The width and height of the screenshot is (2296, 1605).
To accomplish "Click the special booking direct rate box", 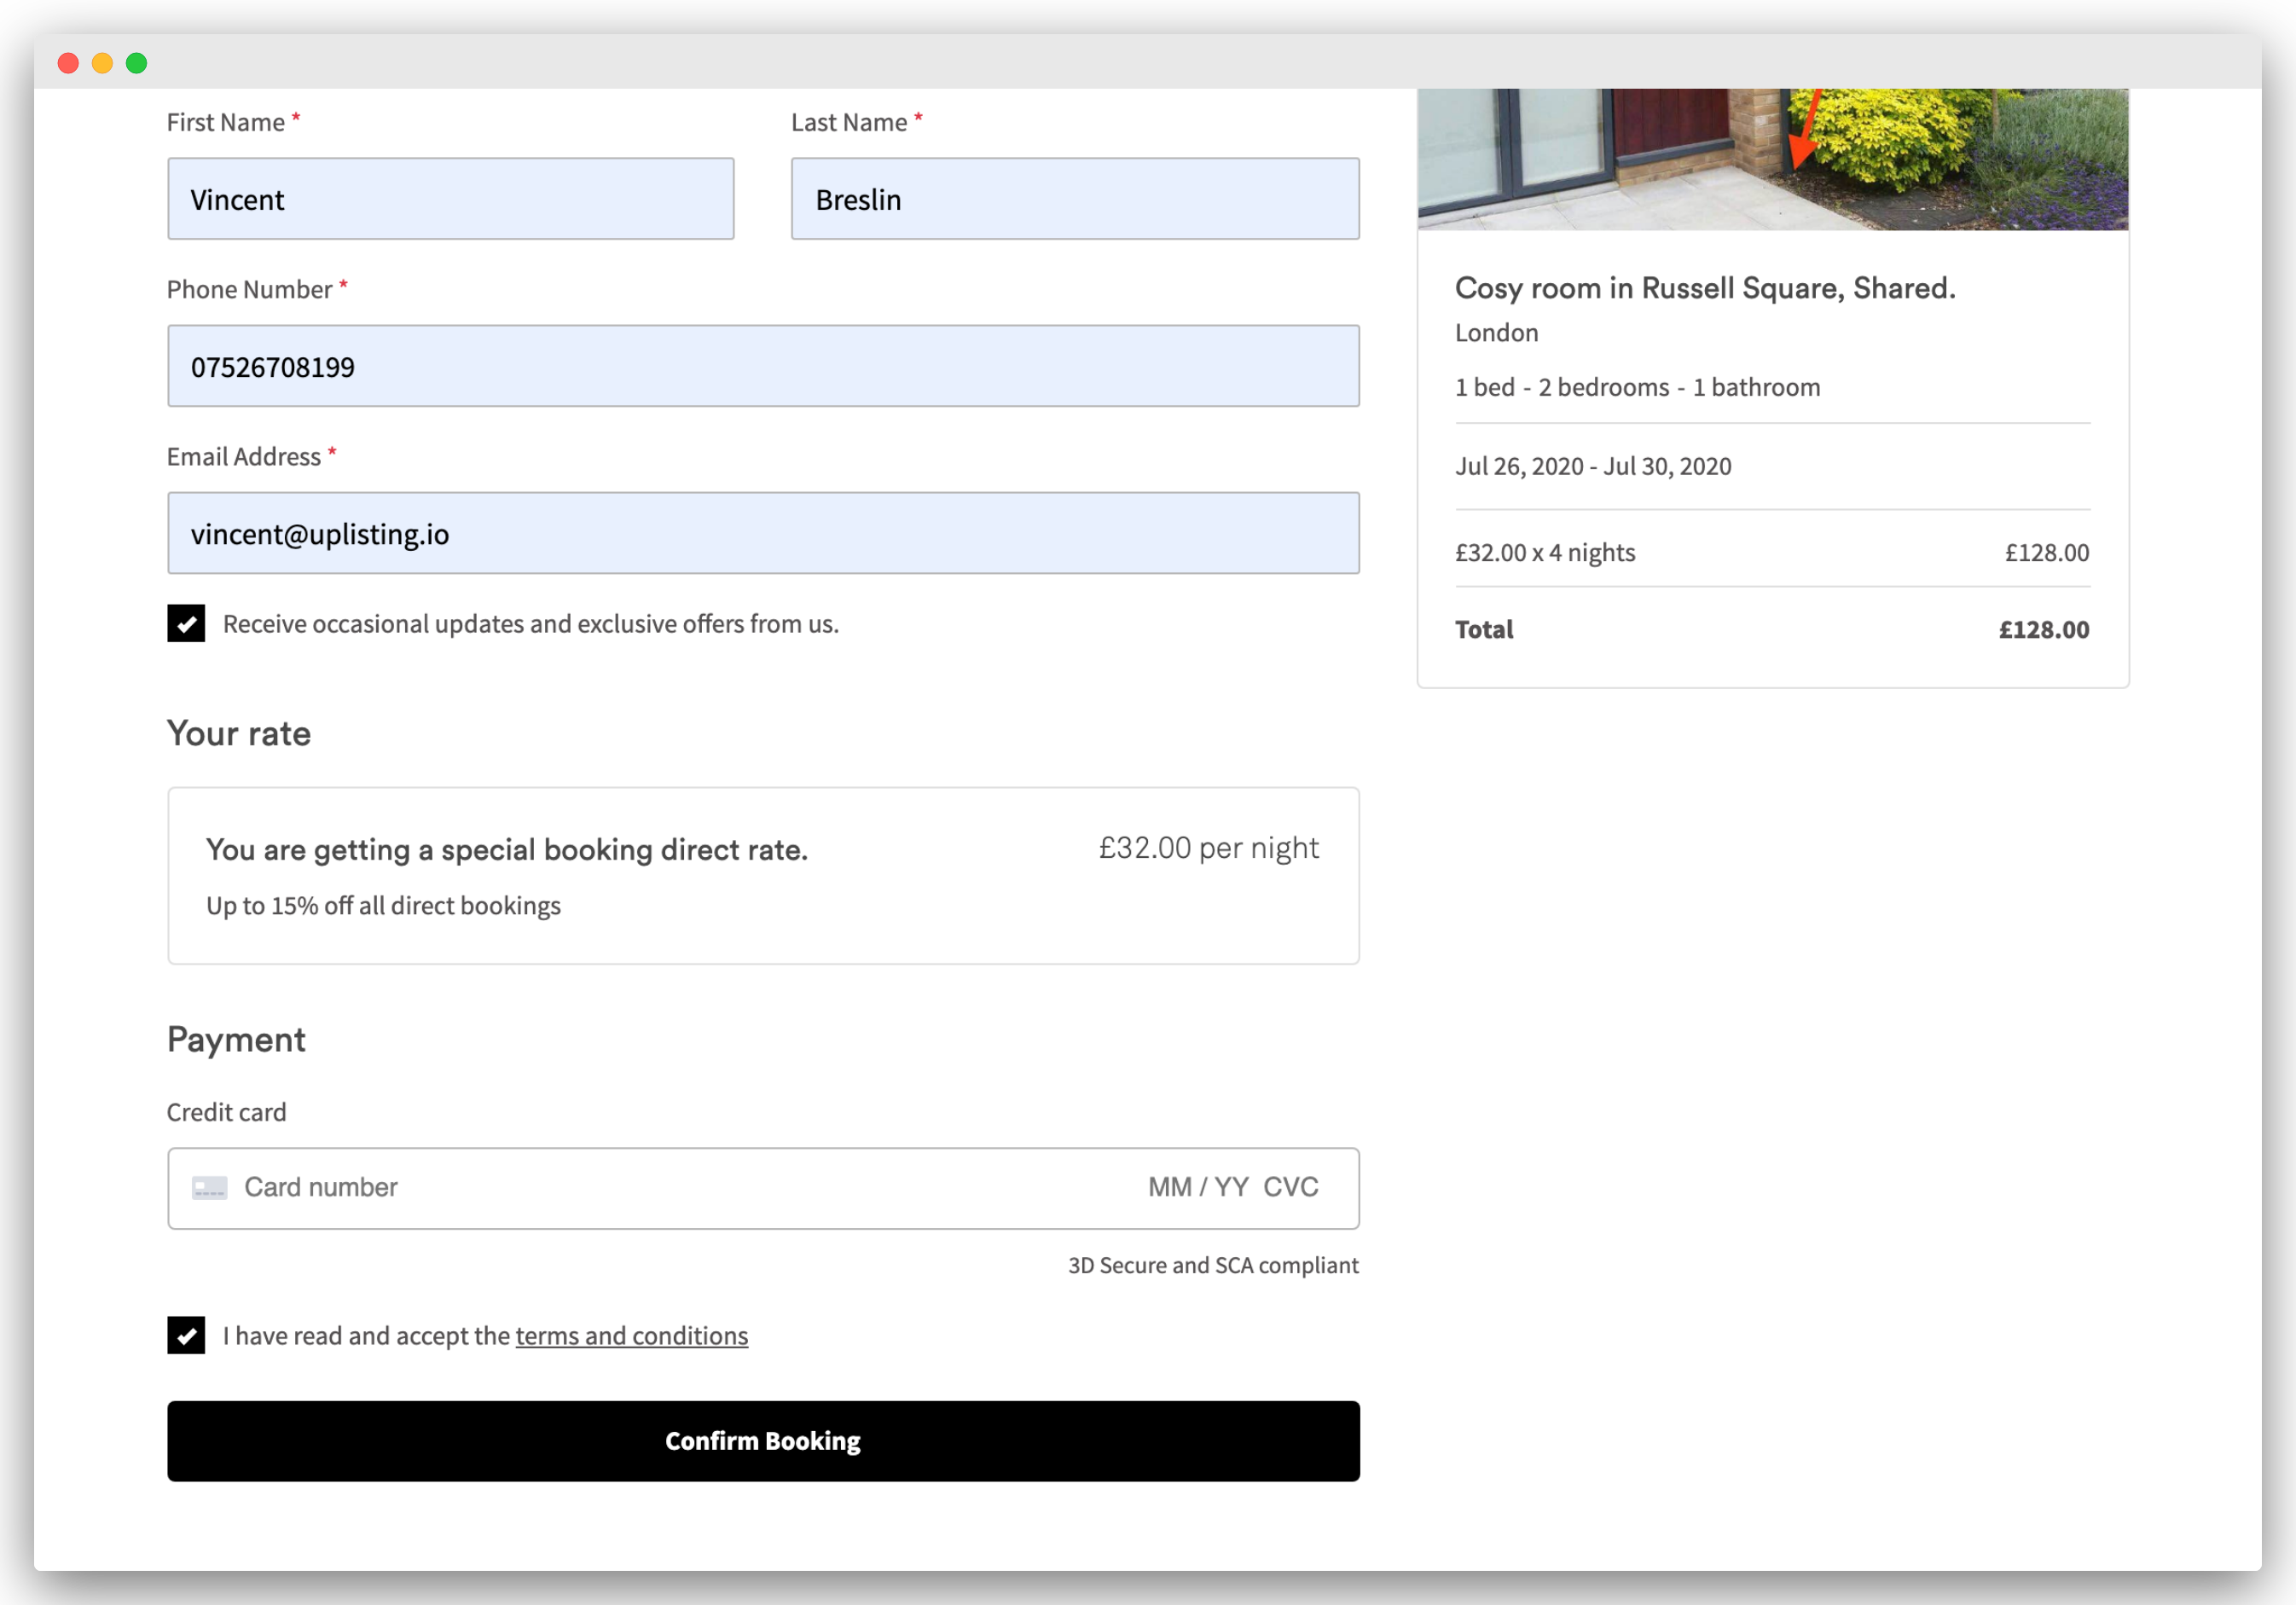I will point(762,875).
